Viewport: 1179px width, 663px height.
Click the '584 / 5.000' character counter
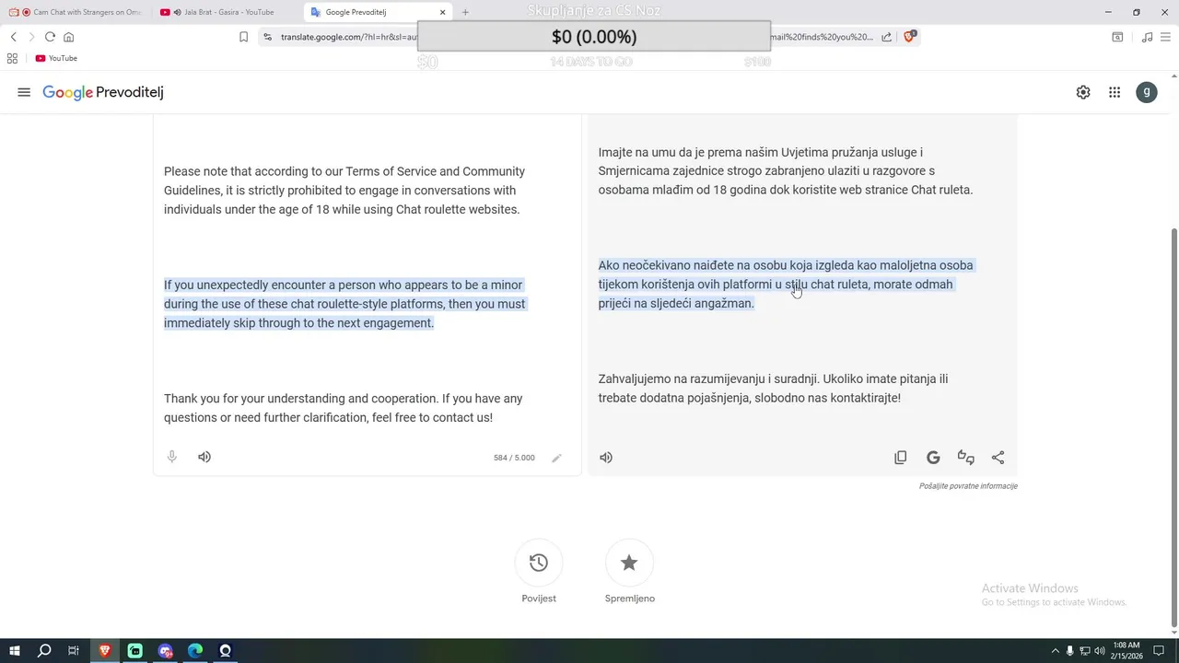[x=514, y=458]
